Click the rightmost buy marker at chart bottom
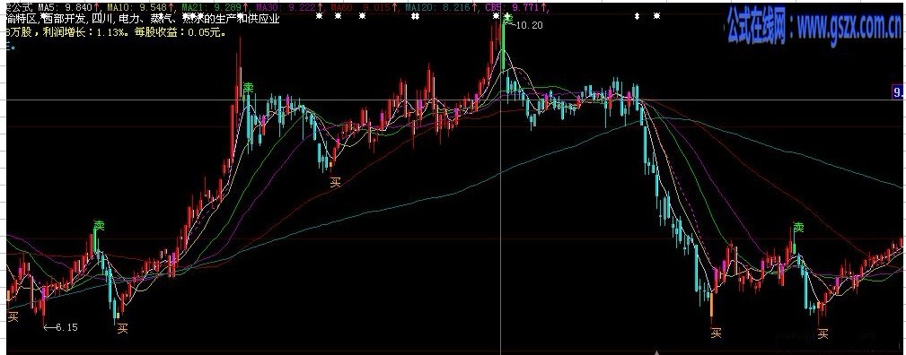This screenshot has width=906, height=355. [822, 333]
